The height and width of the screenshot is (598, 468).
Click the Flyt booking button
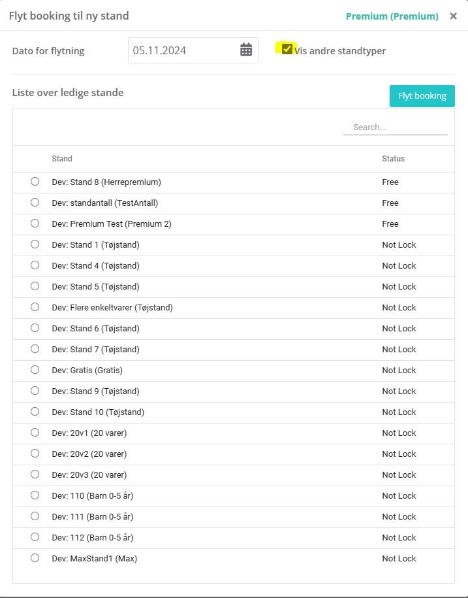pyautogui.click(x=422, y=96)
